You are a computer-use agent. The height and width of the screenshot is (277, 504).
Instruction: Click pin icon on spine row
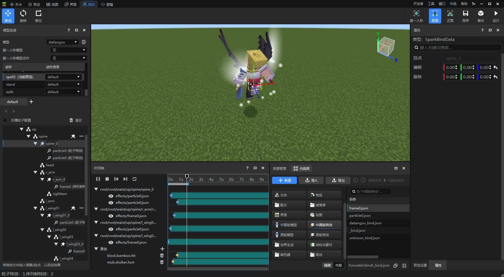[x=73, y=136]
